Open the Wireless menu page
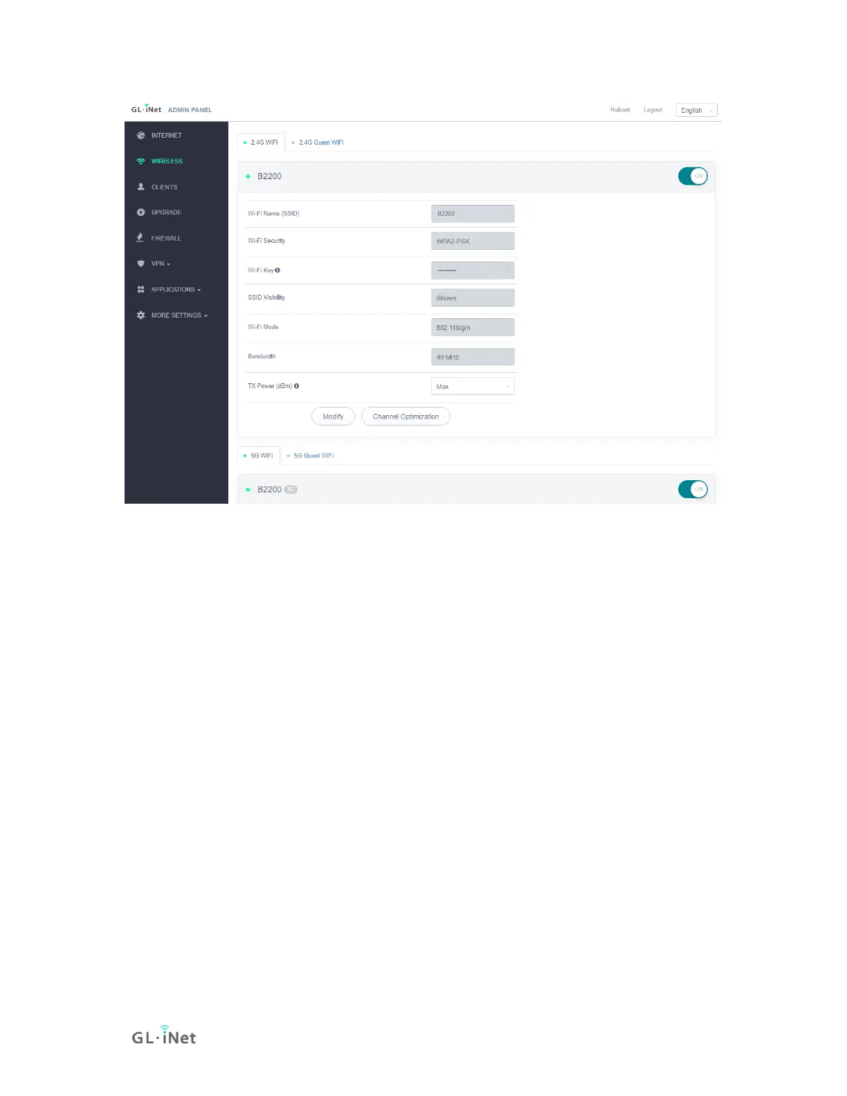The height and width of the screenshot is (1096, 847). pos(167,161)
